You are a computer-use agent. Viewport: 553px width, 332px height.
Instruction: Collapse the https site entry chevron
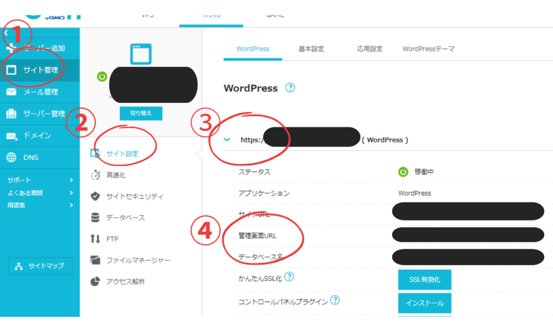[x=227, y=140]
